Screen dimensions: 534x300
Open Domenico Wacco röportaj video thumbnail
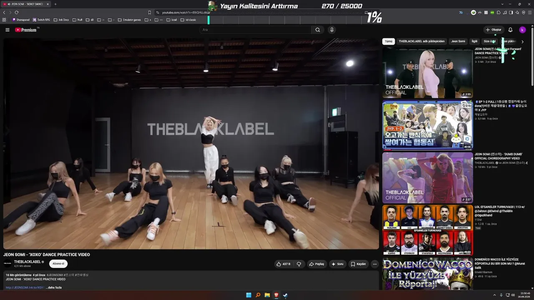tap(428, 274)
